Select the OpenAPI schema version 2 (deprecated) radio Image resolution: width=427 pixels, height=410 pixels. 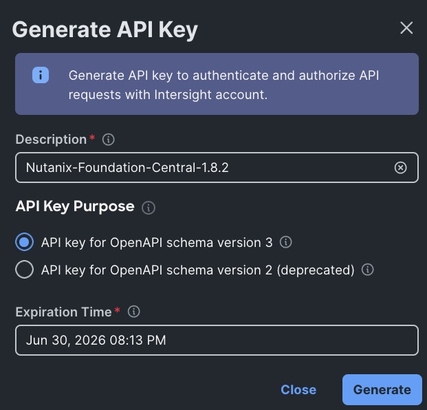(25, 270)
